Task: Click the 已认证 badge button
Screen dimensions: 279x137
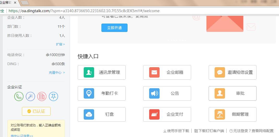Action: point(36,111)
